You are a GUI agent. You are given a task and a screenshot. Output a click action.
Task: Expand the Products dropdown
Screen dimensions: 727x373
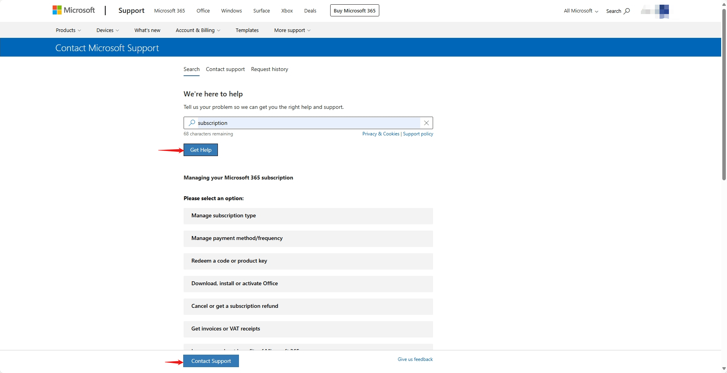pyautogui.click(x=68, y=30)
